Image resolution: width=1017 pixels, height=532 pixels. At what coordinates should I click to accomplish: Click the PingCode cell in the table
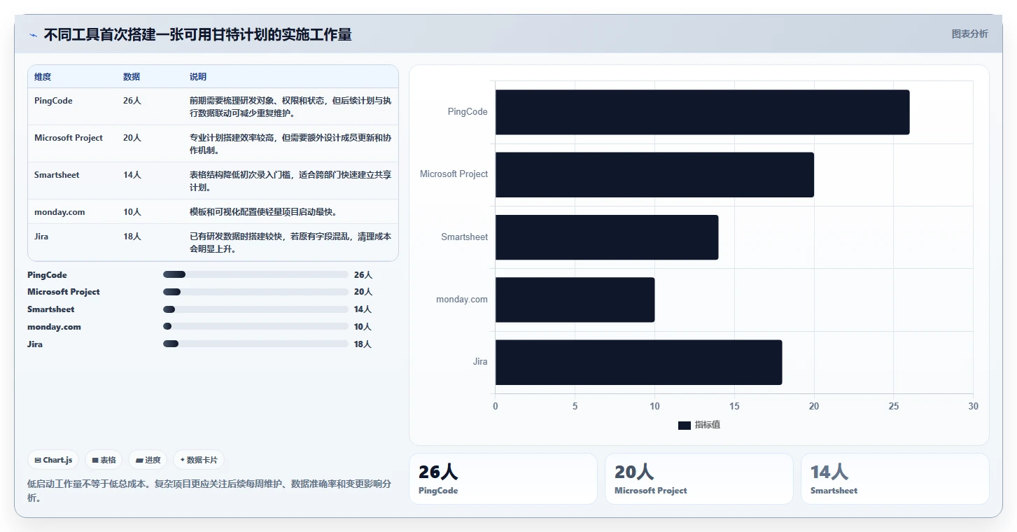point(53,101)
